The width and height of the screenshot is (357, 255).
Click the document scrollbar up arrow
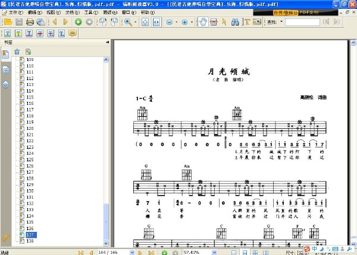click(353, 43)
